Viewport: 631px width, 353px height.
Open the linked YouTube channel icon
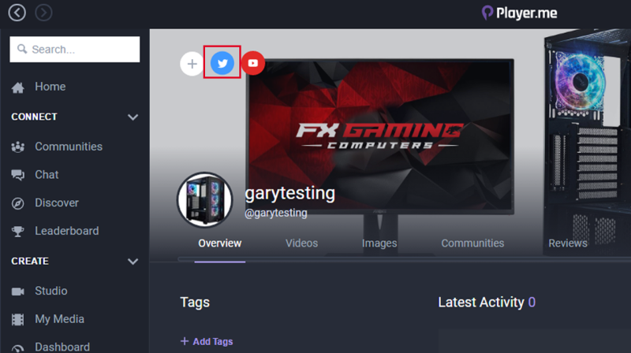pyautogui.click(x=252, y=63)
